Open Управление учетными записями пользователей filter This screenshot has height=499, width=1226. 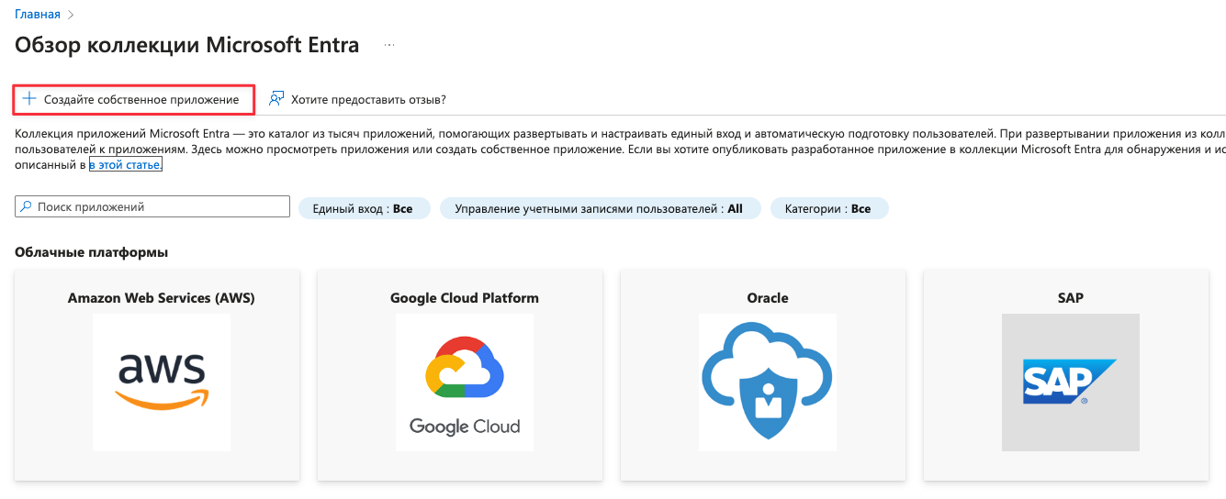(x=600, y=209)
